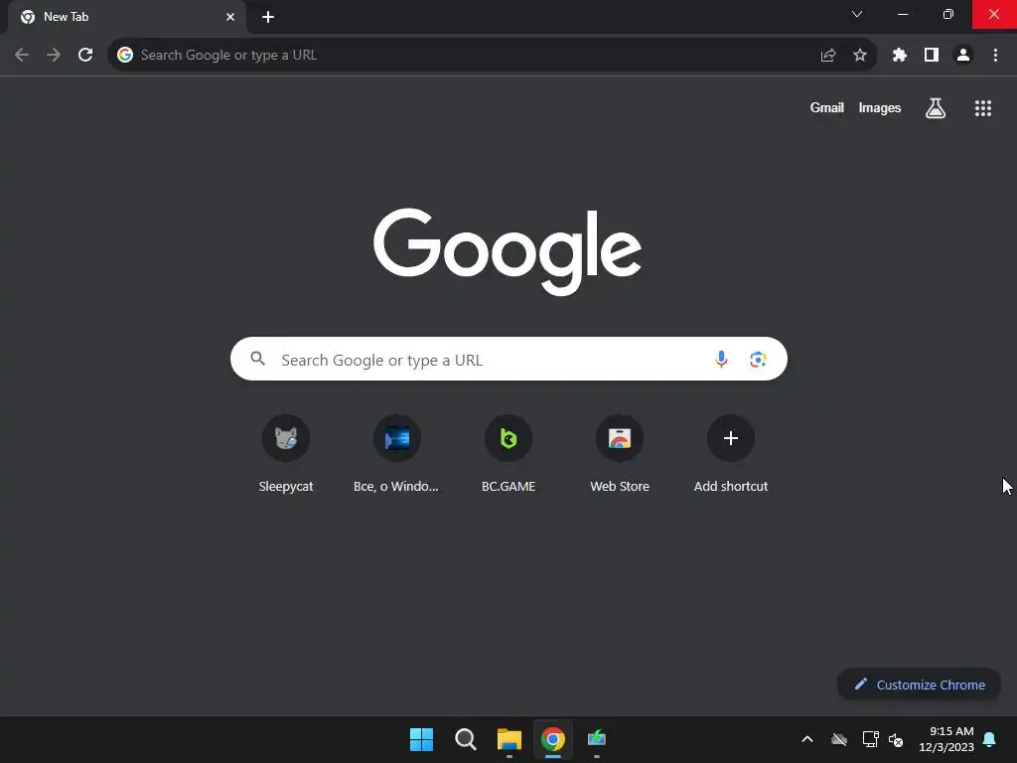
Task: Open the last pinned taskbar app
Action: (597, 738)
